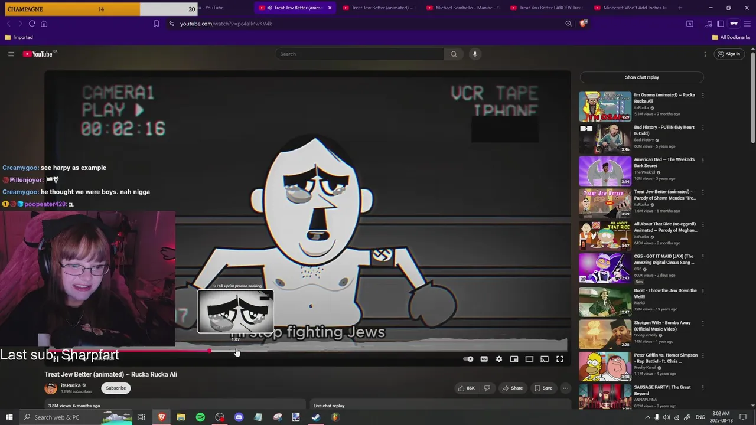Click Show chat replay button
756x425 pixels.
tap(641, 77)
